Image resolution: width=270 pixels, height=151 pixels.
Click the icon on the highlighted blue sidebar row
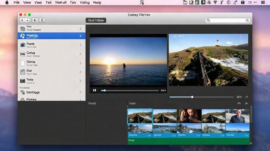pos(23,36)
